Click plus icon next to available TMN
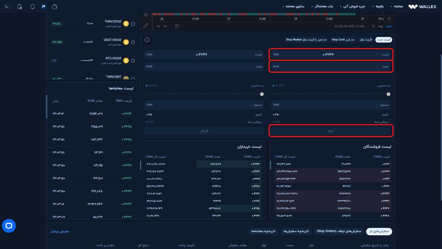The height and width of the screenshot is (249, 442). point(273,85)
